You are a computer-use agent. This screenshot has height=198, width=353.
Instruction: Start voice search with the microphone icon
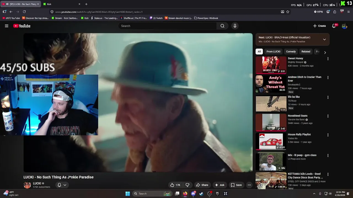click(x=235, y=26)
